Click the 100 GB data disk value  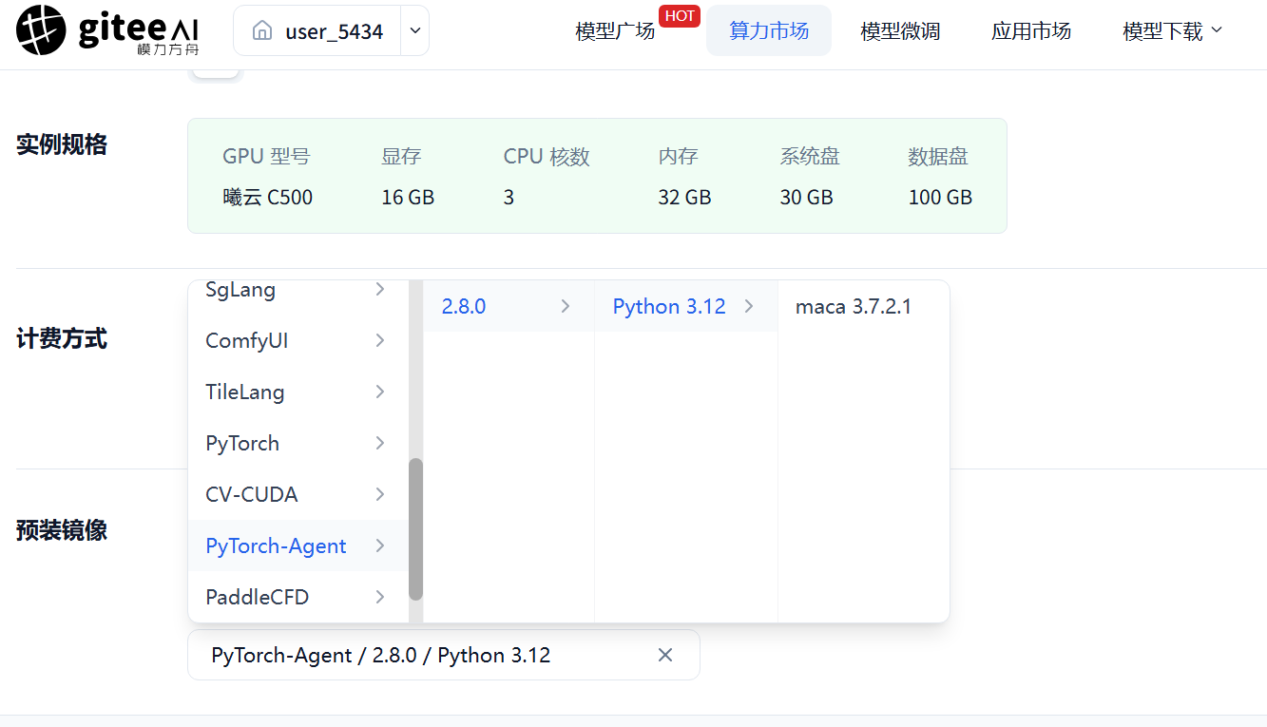pyautogui.click(x=940, y=198)
